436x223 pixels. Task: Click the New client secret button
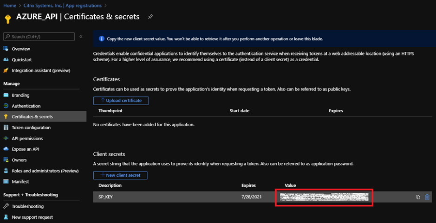(x=120, y=175)
